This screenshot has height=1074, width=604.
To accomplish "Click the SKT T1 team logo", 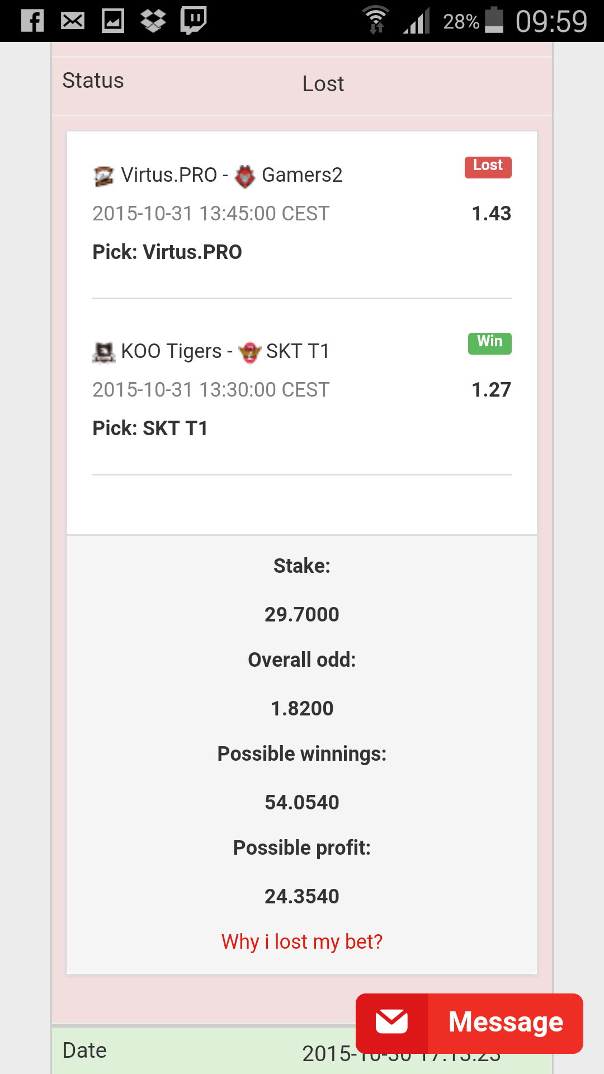I will (x=249, y=352).
